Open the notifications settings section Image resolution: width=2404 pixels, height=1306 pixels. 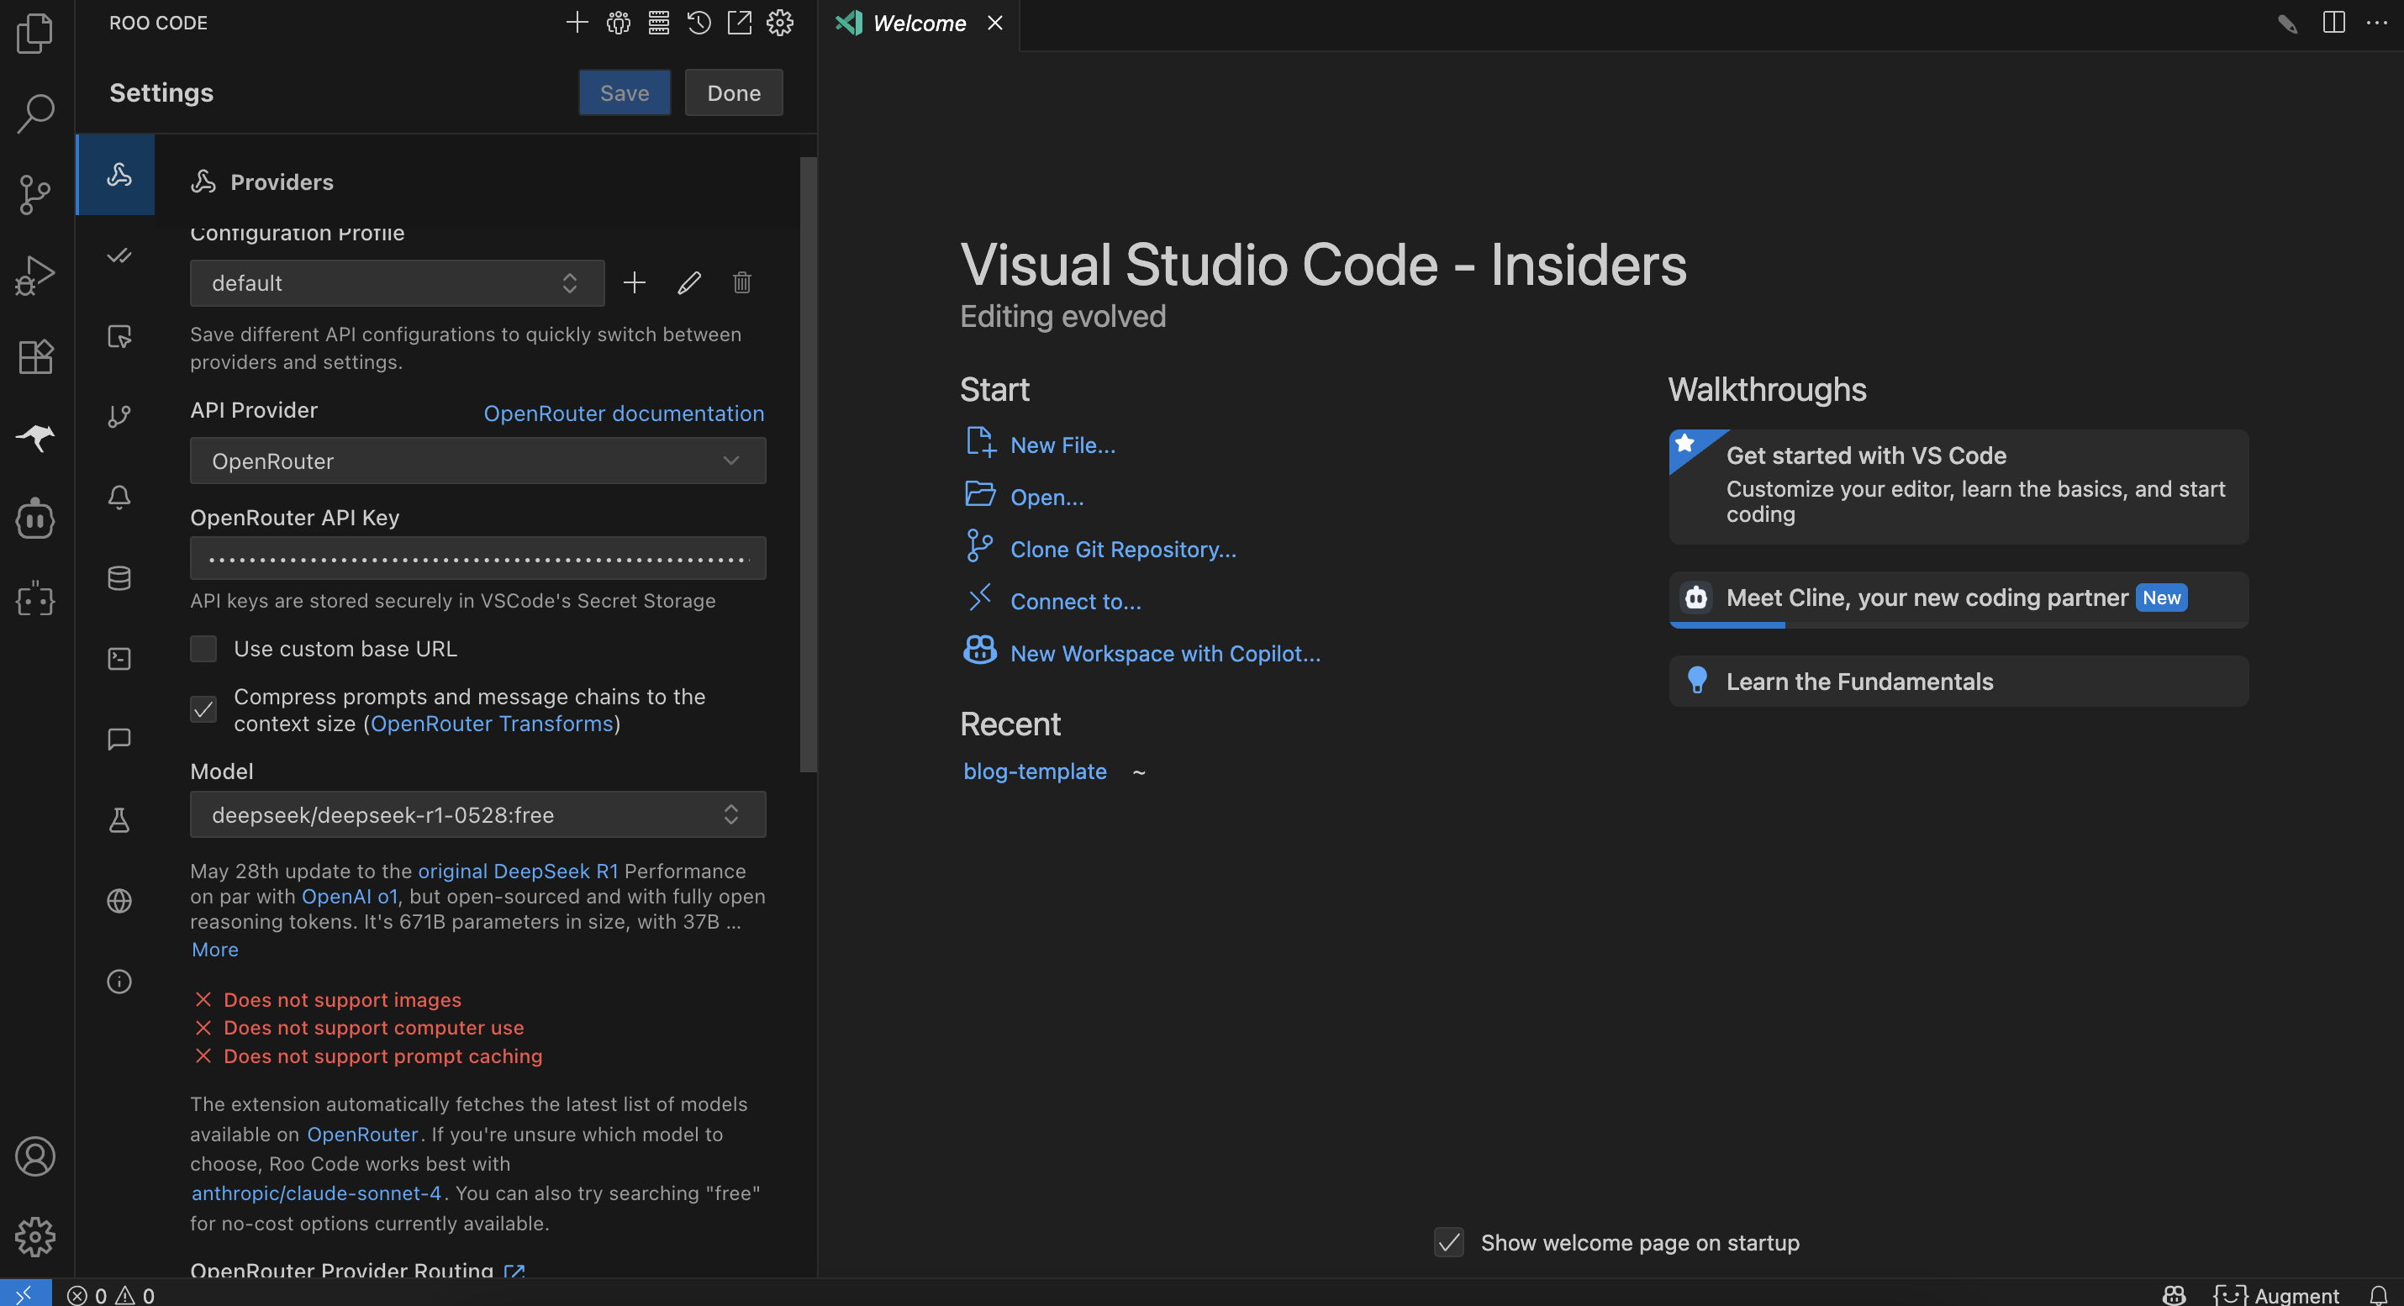coord(119,498)
